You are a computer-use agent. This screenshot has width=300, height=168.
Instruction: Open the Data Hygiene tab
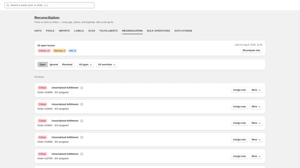183,31
